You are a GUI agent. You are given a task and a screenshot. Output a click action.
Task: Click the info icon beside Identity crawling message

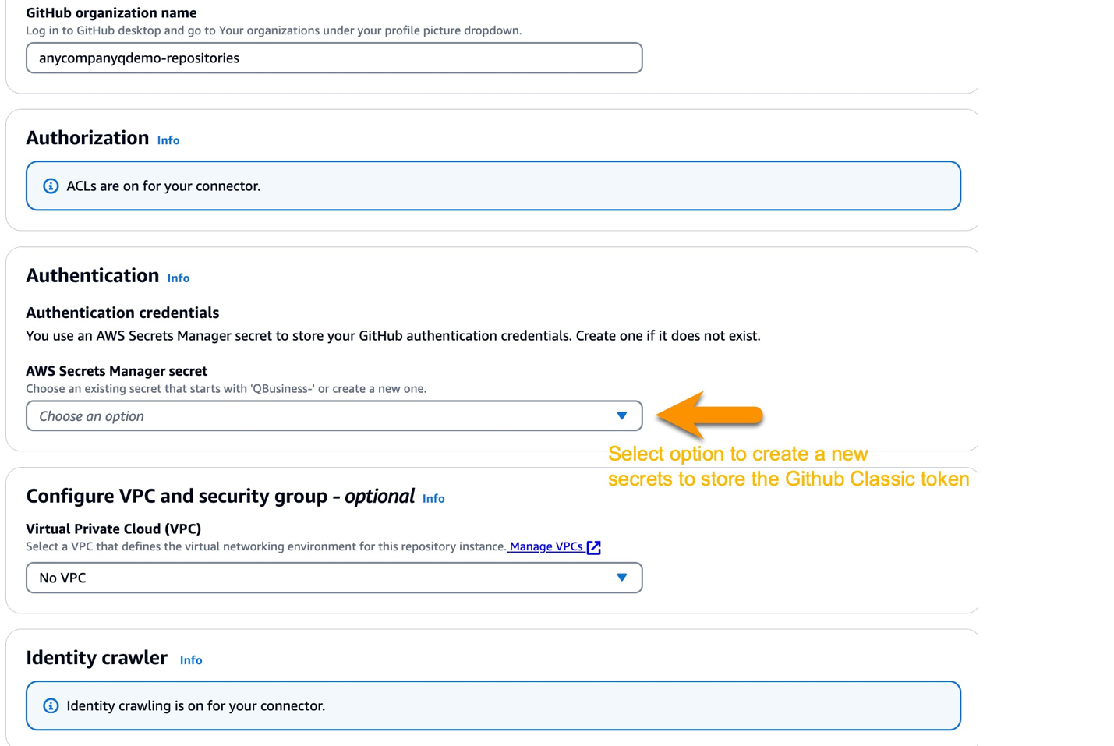pyautogui.click(x=51, y=705)
